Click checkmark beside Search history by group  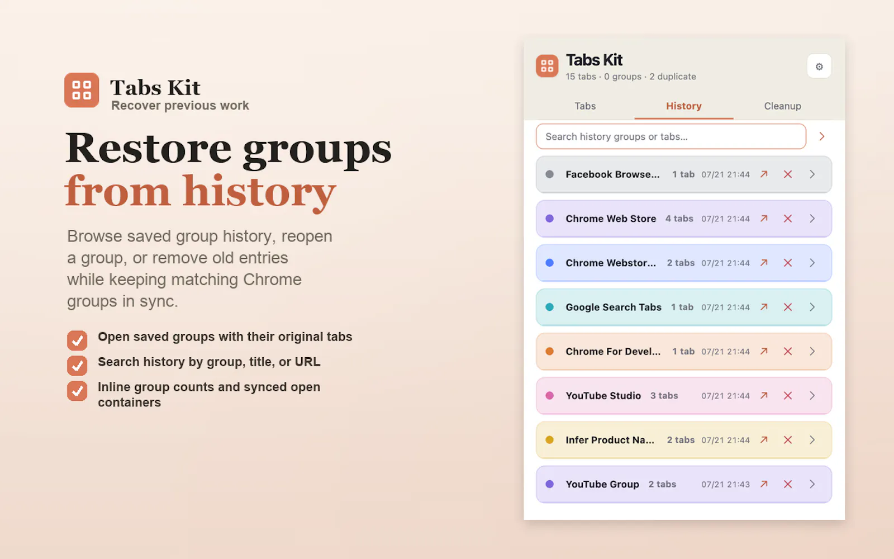coord(77,366)
